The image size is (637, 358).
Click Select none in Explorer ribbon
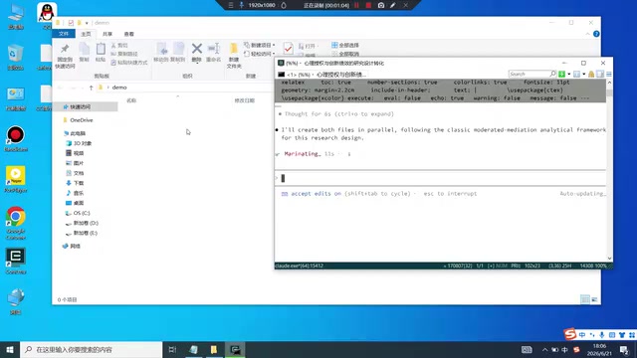[345, 54]
